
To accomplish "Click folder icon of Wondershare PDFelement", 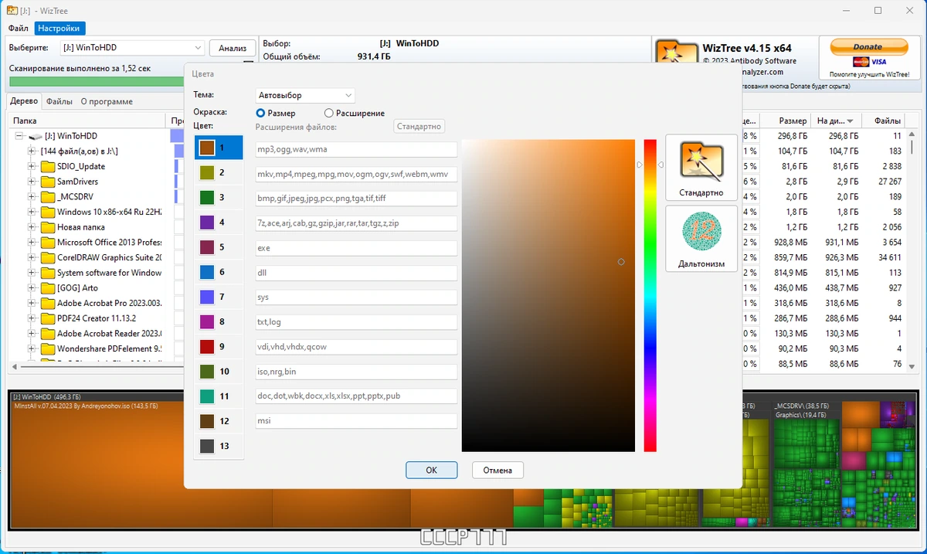I will tap(48, 348).
